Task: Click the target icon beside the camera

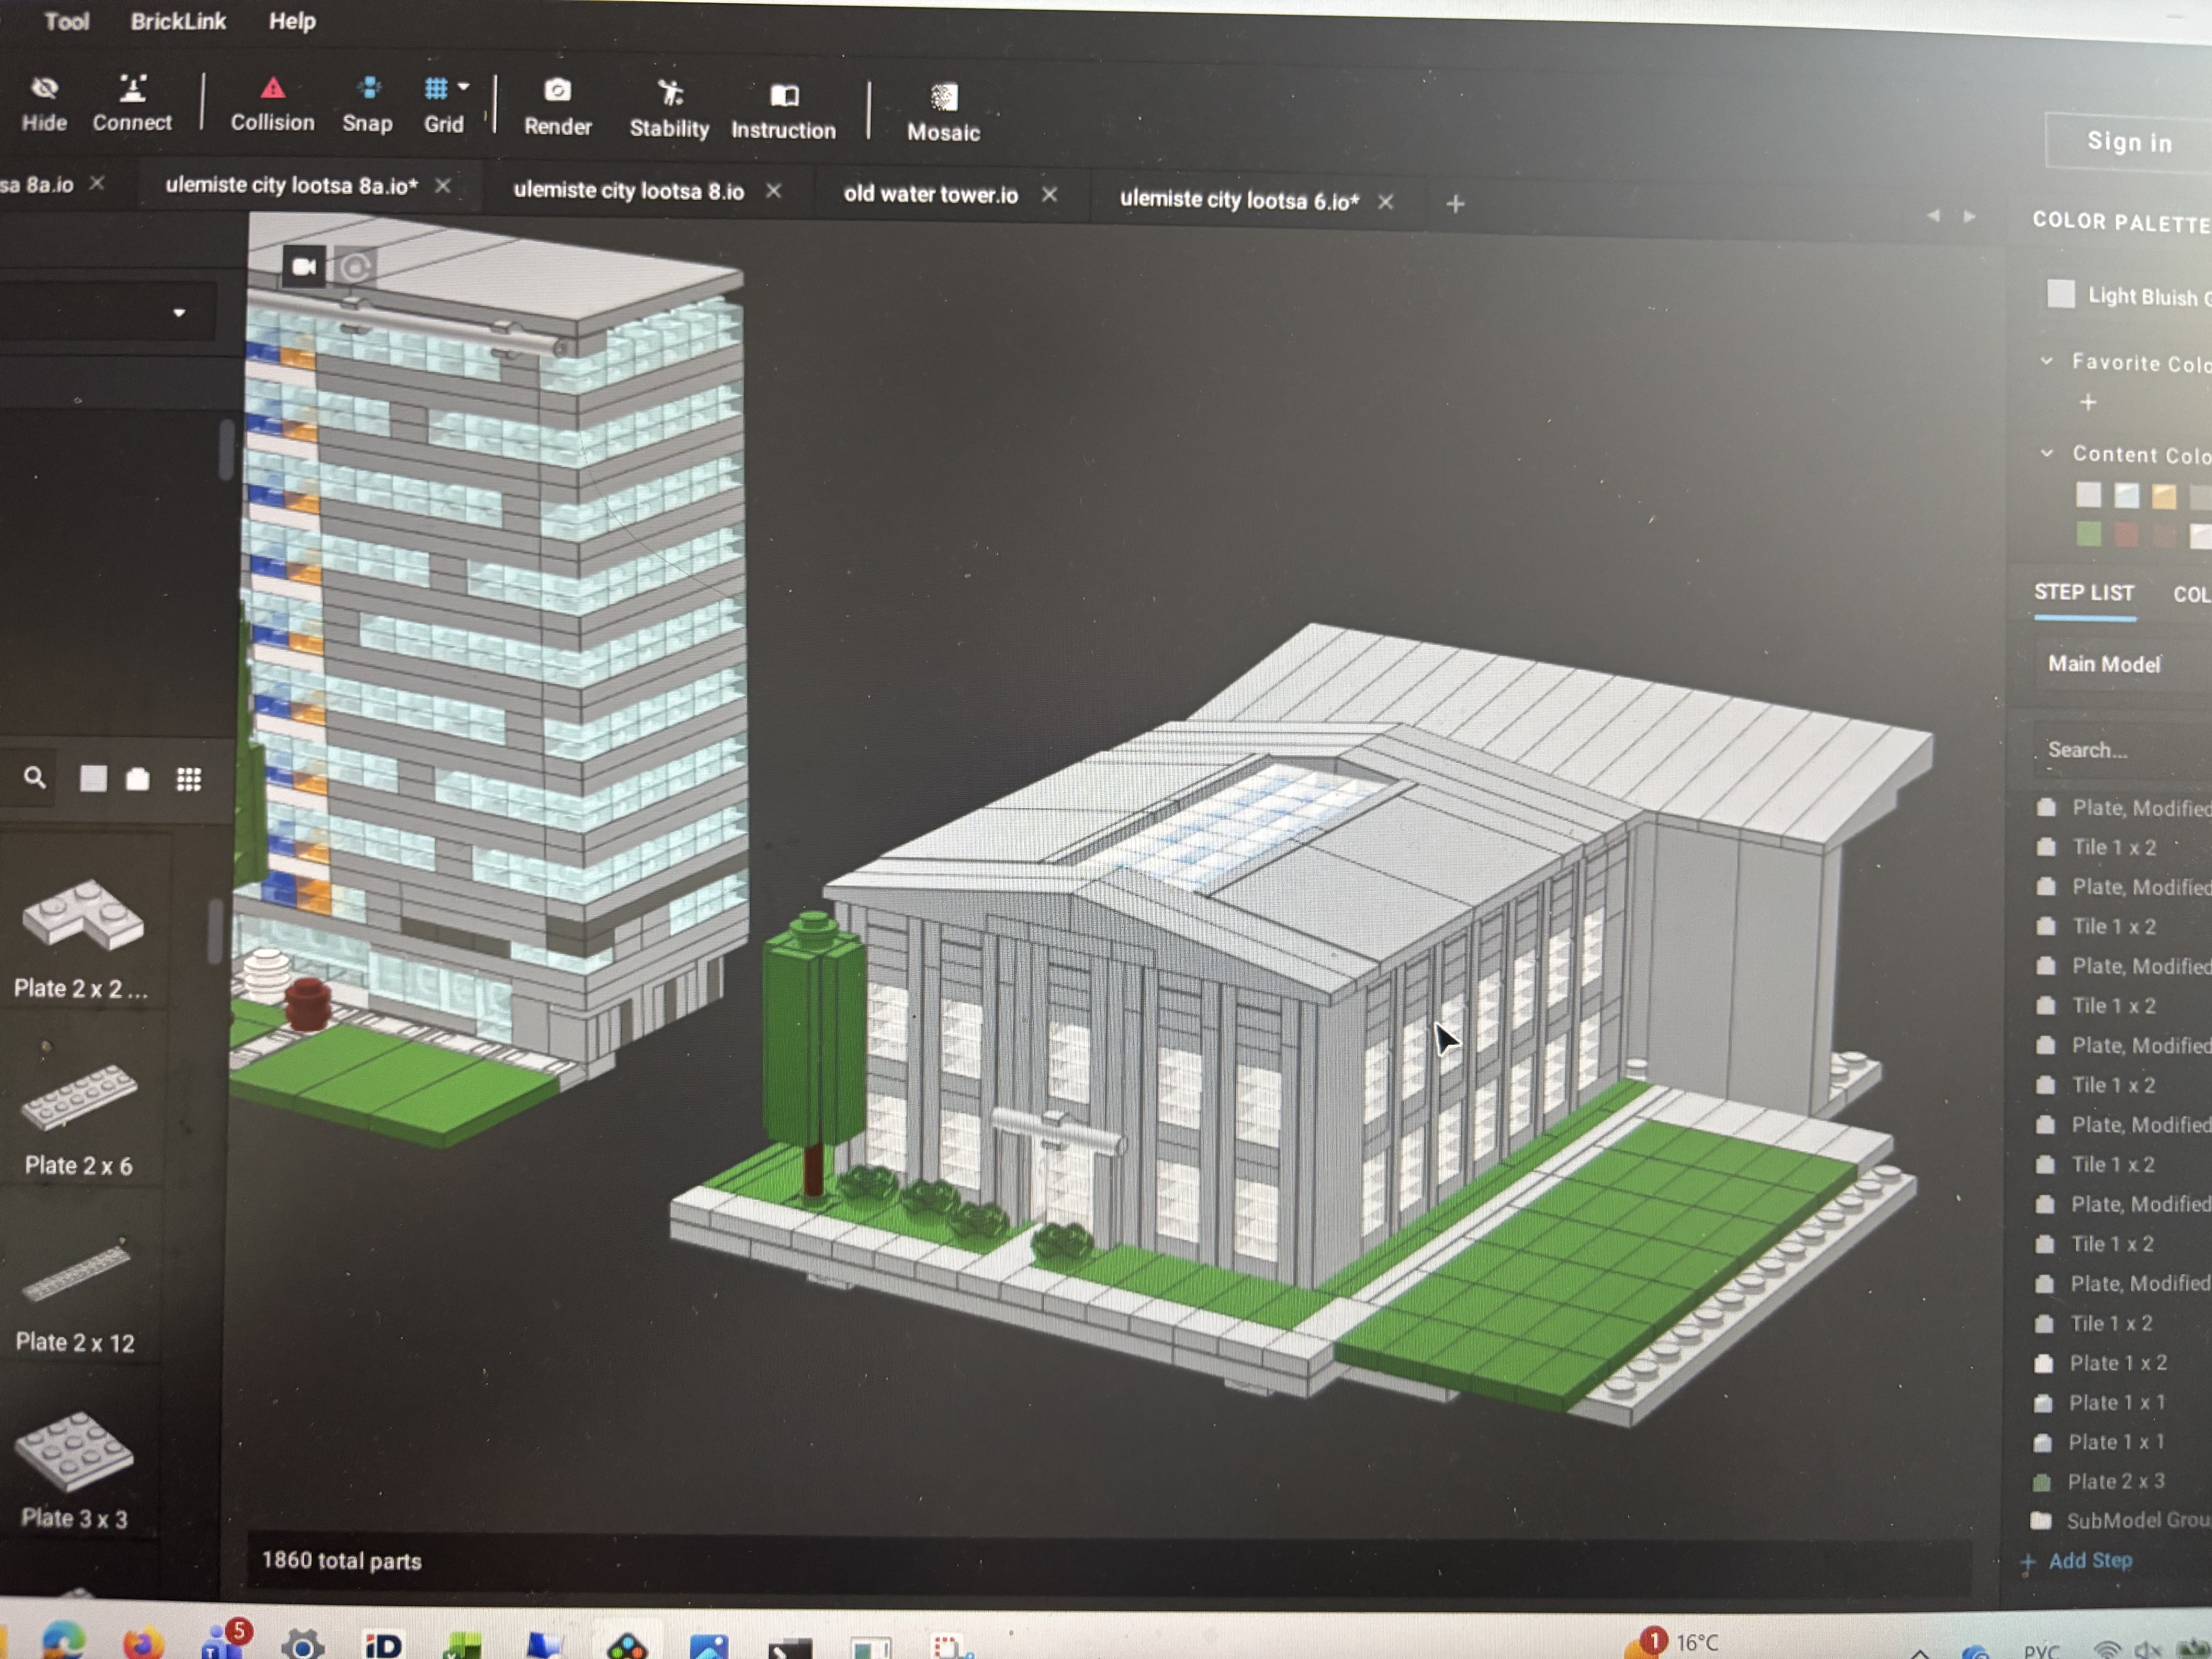Action: tap(355, 267)
